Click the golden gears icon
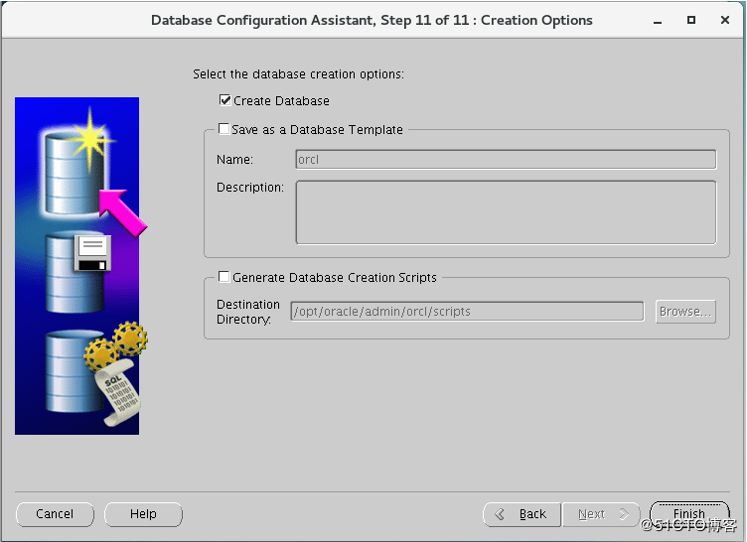The width and height of the screenshot is (747, 542). 116,344
